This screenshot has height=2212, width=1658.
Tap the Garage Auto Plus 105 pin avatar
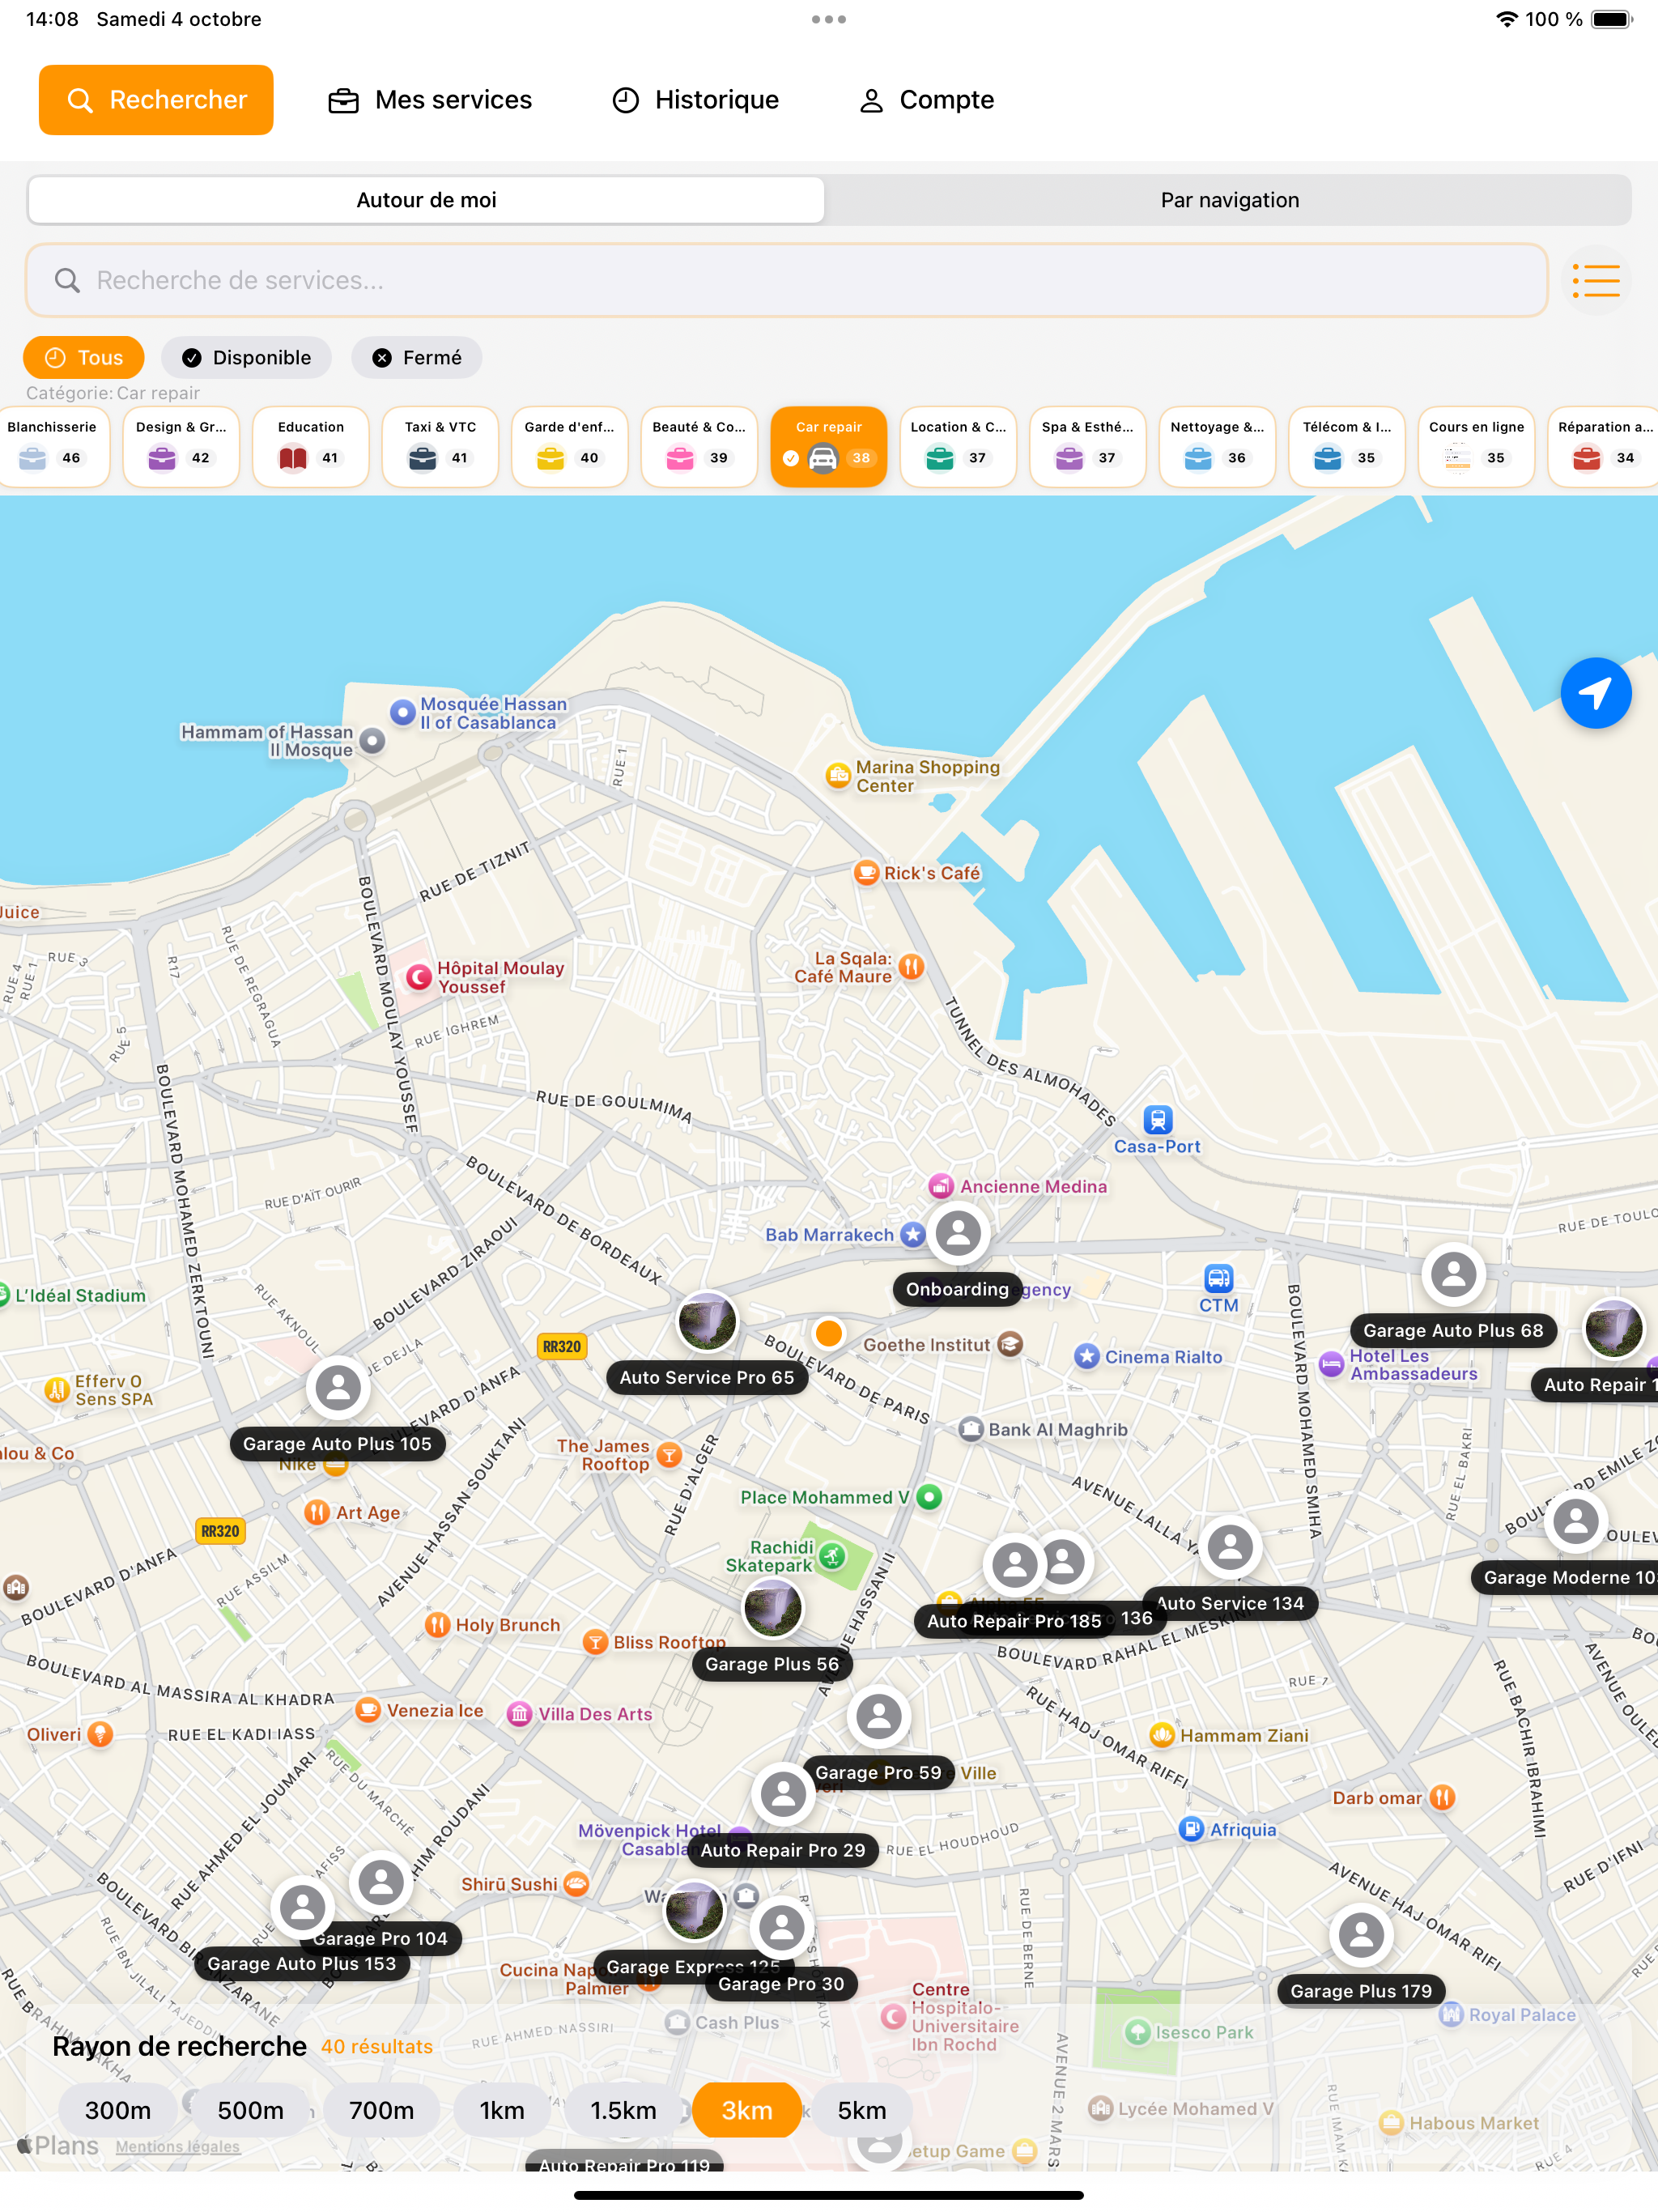pyautogui.click(x=338, y=1387)
